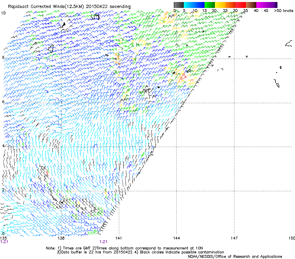Click the "NOAA/NESDIS/Office of Research and Applications" credit
The width and height of the screenshot is (295, 259).
(x=235, y=256)
